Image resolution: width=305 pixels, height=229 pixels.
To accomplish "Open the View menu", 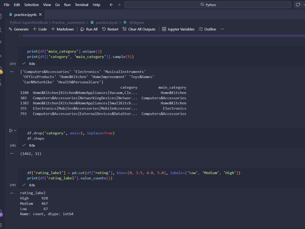I will (47, 5).
